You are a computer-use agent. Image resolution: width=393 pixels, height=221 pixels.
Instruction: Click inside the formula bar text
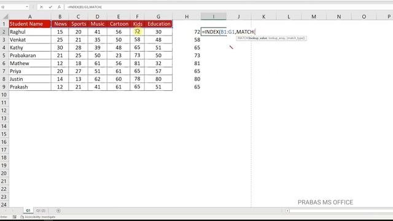point(84,7)
